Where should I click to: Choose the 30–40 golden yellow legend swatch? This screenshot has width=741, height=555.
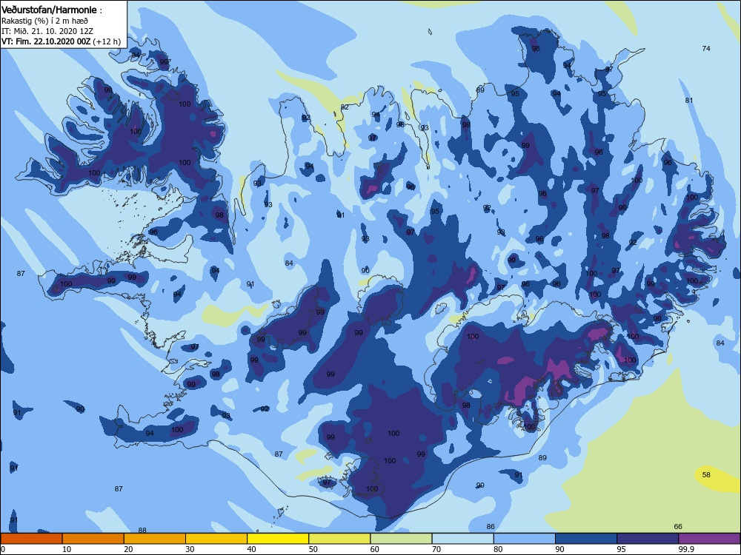[x=216, y=539]
